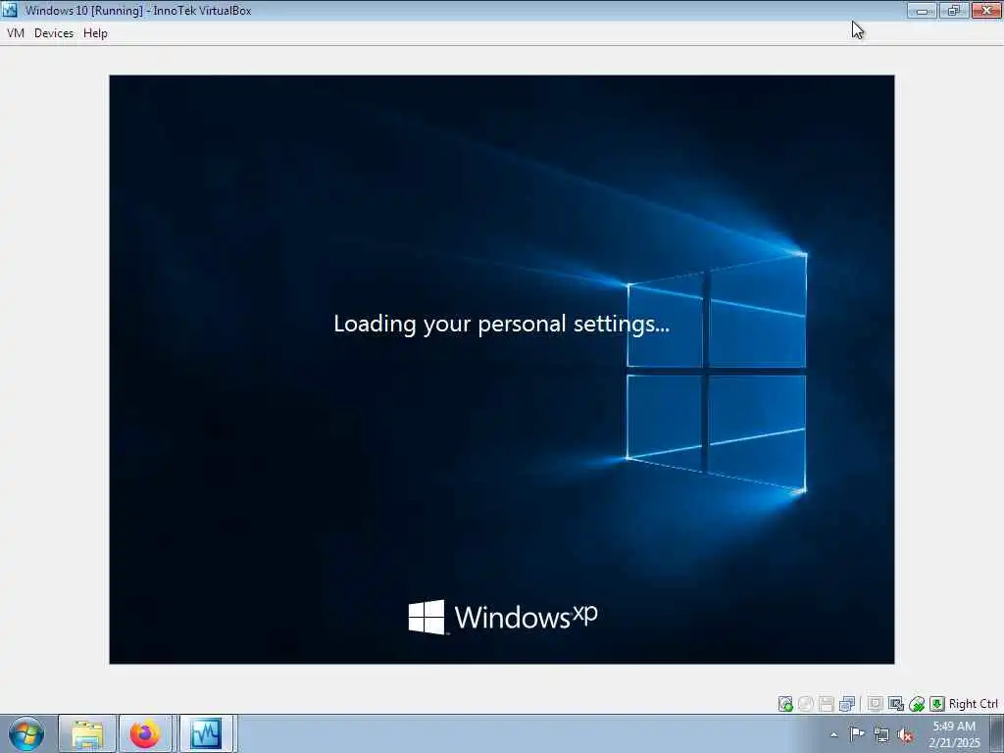Viewport: 1004px width, 753px height.
Task: Launch Firefox from the taskbar
Action: click(145, 733)
